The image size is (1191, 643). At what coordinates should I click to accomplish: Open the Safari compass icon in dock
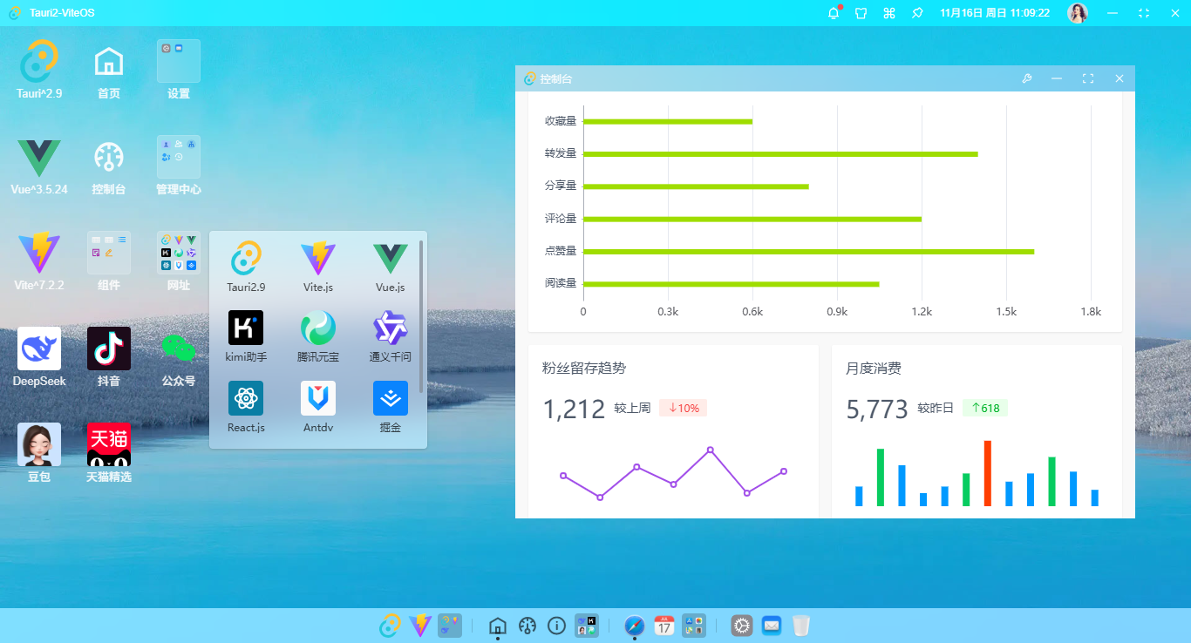635,626
